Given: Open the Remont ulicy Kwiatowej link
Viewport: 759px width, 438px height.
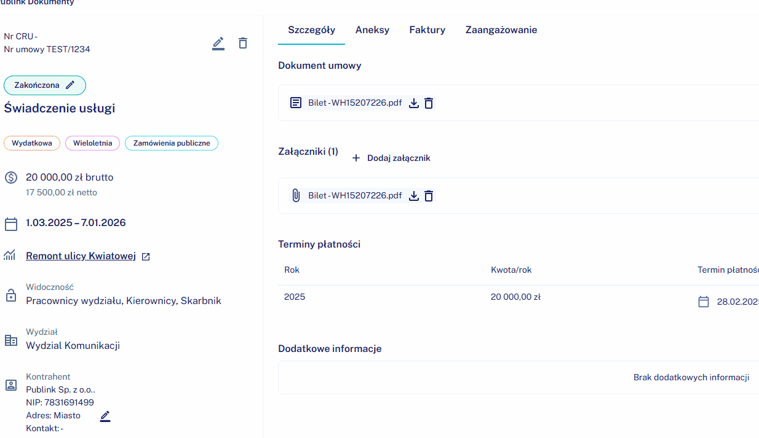Looking at the screenshot, I should click(81, 256).
